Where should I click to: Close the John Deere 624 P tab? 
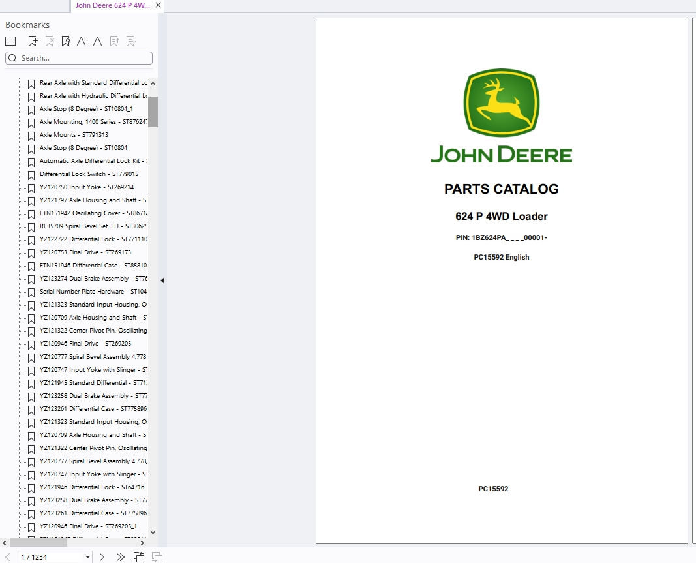pyautogui.click(x=158, y=5)
